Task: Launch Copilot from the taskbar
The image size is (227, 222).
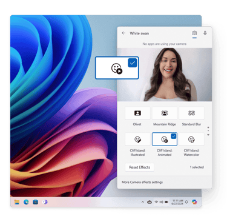Action: click(194, 202)
